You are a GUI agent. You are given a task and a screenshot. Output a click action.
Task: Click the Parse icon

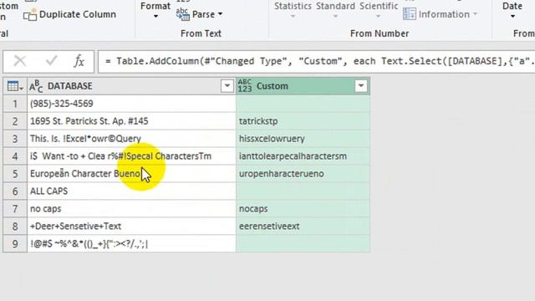click(x=182, y=14)
